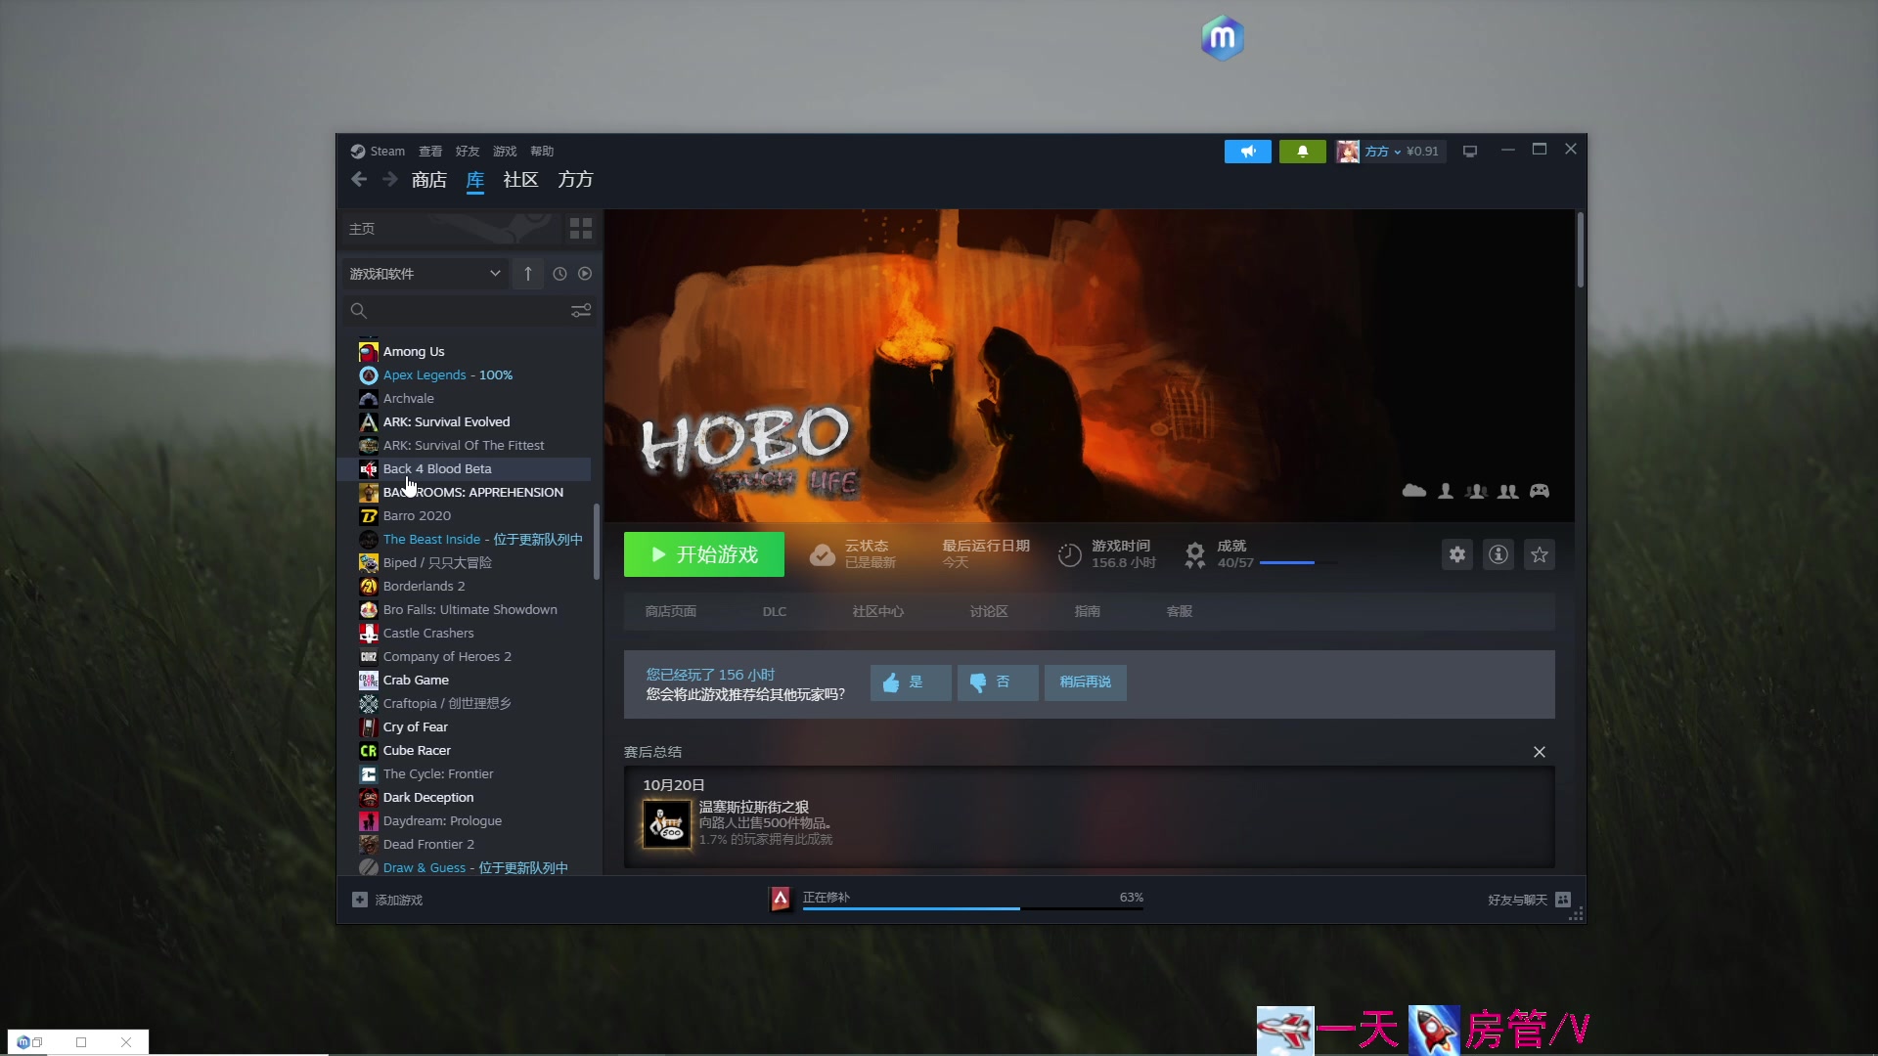Viewport: 1878px width, 1056px height.
Task: Click the rocket 房管 icon at bottom
Action: pos(1434,1031)
